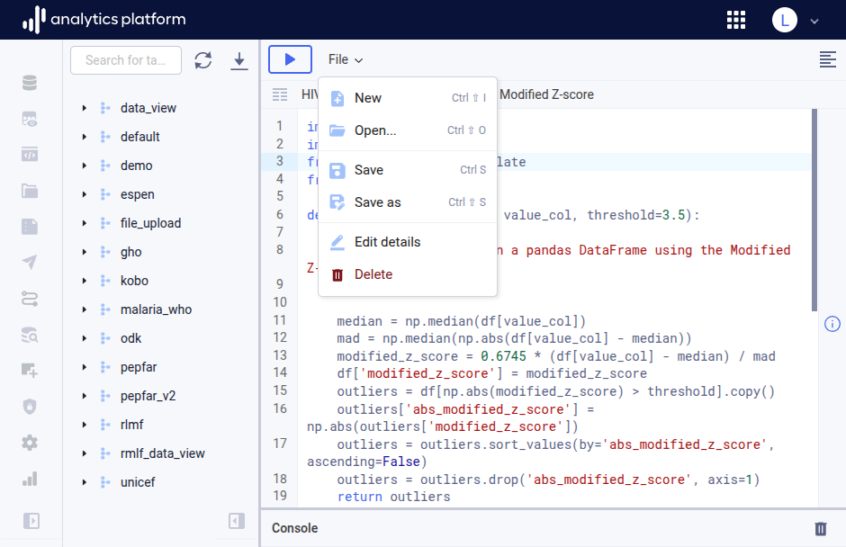The width and height of the screenshot is (846, 547).
Task: Open the user avatar L menu
Action: tap(785, 20)
